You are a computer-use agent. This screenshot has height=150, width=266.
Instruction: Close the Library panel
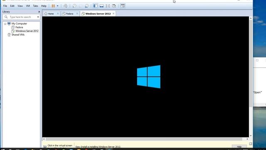click(39, 12)
